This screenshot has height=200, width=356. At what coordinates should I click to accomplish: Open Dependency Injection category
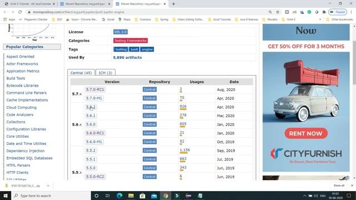pos(26,151)
